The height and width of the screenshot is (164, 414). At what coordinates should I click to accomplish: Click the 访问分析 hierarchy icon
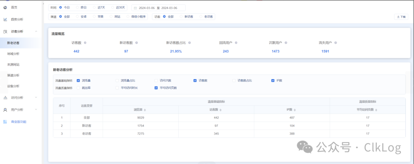click(5, 97)
